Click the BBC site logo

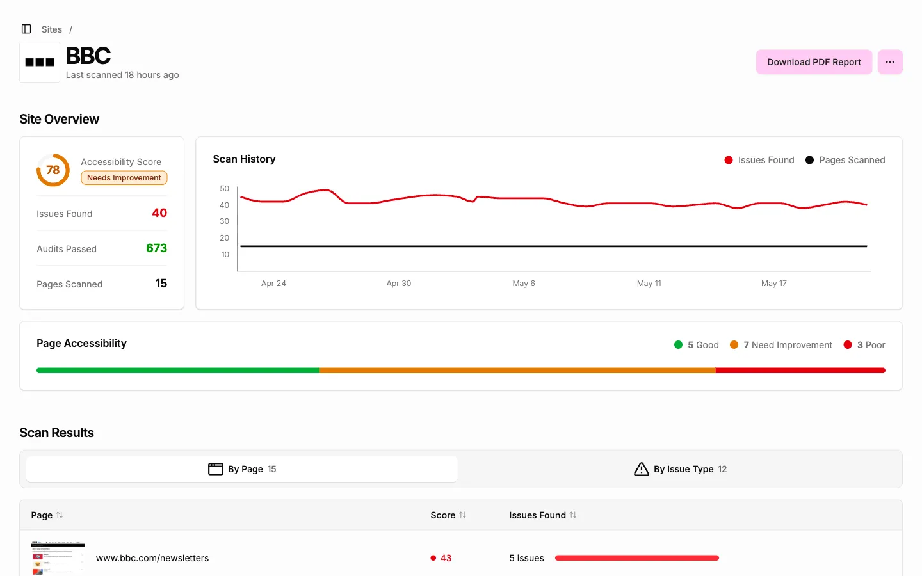point(40,62)
